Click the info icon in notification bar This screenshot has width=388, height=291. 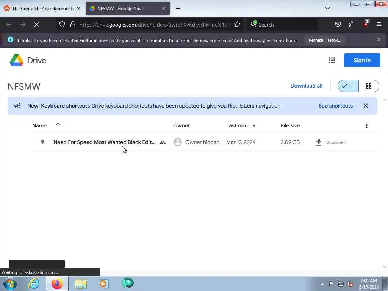pyautogui.click(x=10, y=39)
